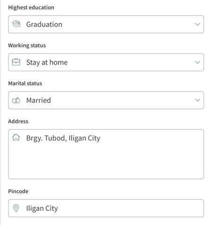Click the Iligan City pincode text
Image resolution: width=212 pixels, height=225 pixels.
click(x=42, y=208)
